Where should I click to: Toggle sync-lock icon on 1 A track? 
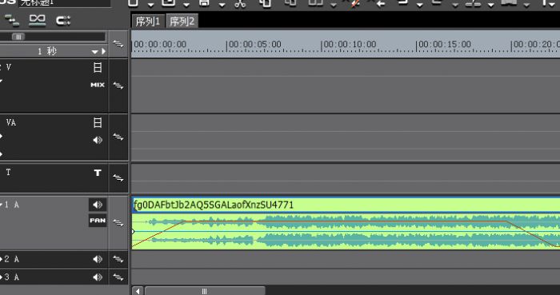118,223
